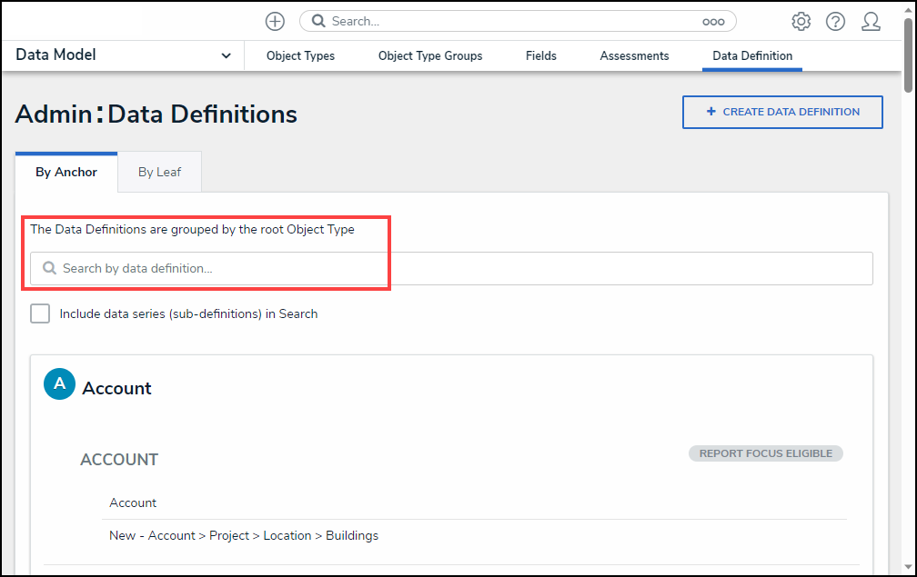Go to Object Type Groups

click(x=430, y=55)
